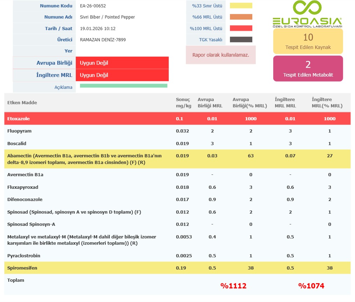Viewport: 355px width, 302px height.
Task: Click the yellow %33 Sınır Üstü swatch
Action: tap(241, 6)
